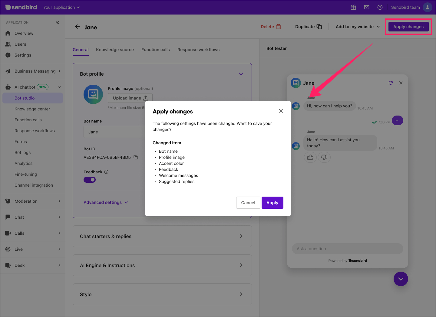Expand AI Engine & Instructions section
The image size is (436, 317).
[x=162, y=265]
